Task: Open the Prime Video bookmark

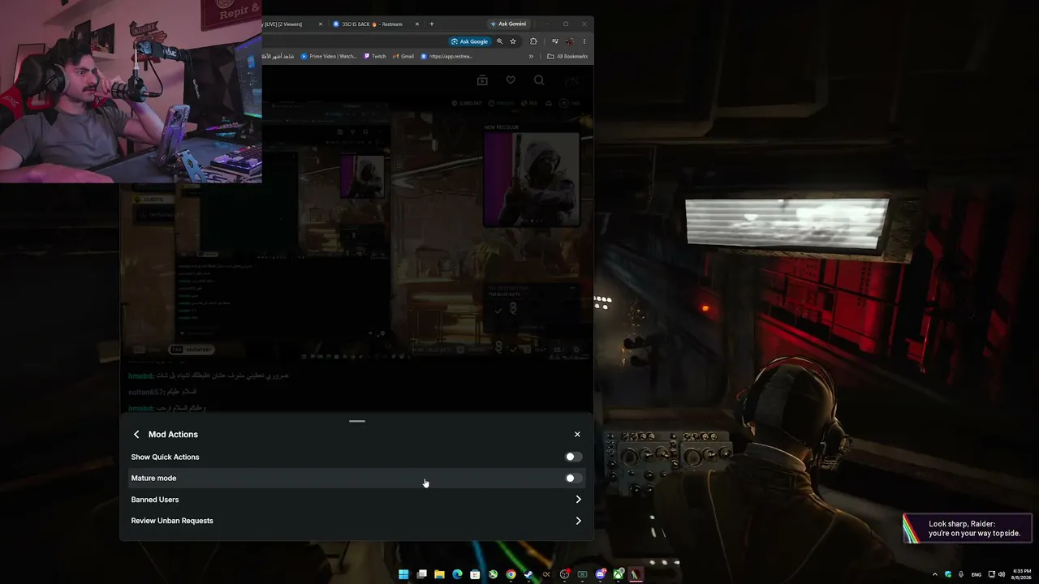Action: [329, 57]
